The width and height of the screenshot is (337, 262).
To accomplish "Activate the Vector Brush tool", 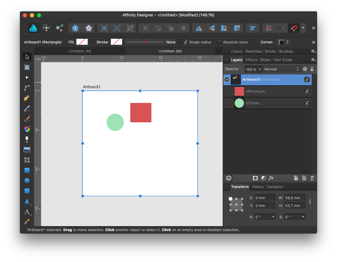I will point(27,119).
